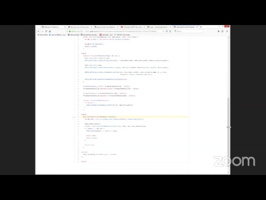
Task: Go back to the previous page
Action: [38, 31]
